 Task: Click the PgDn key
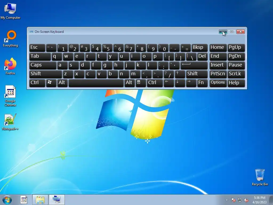pos(236,57)
